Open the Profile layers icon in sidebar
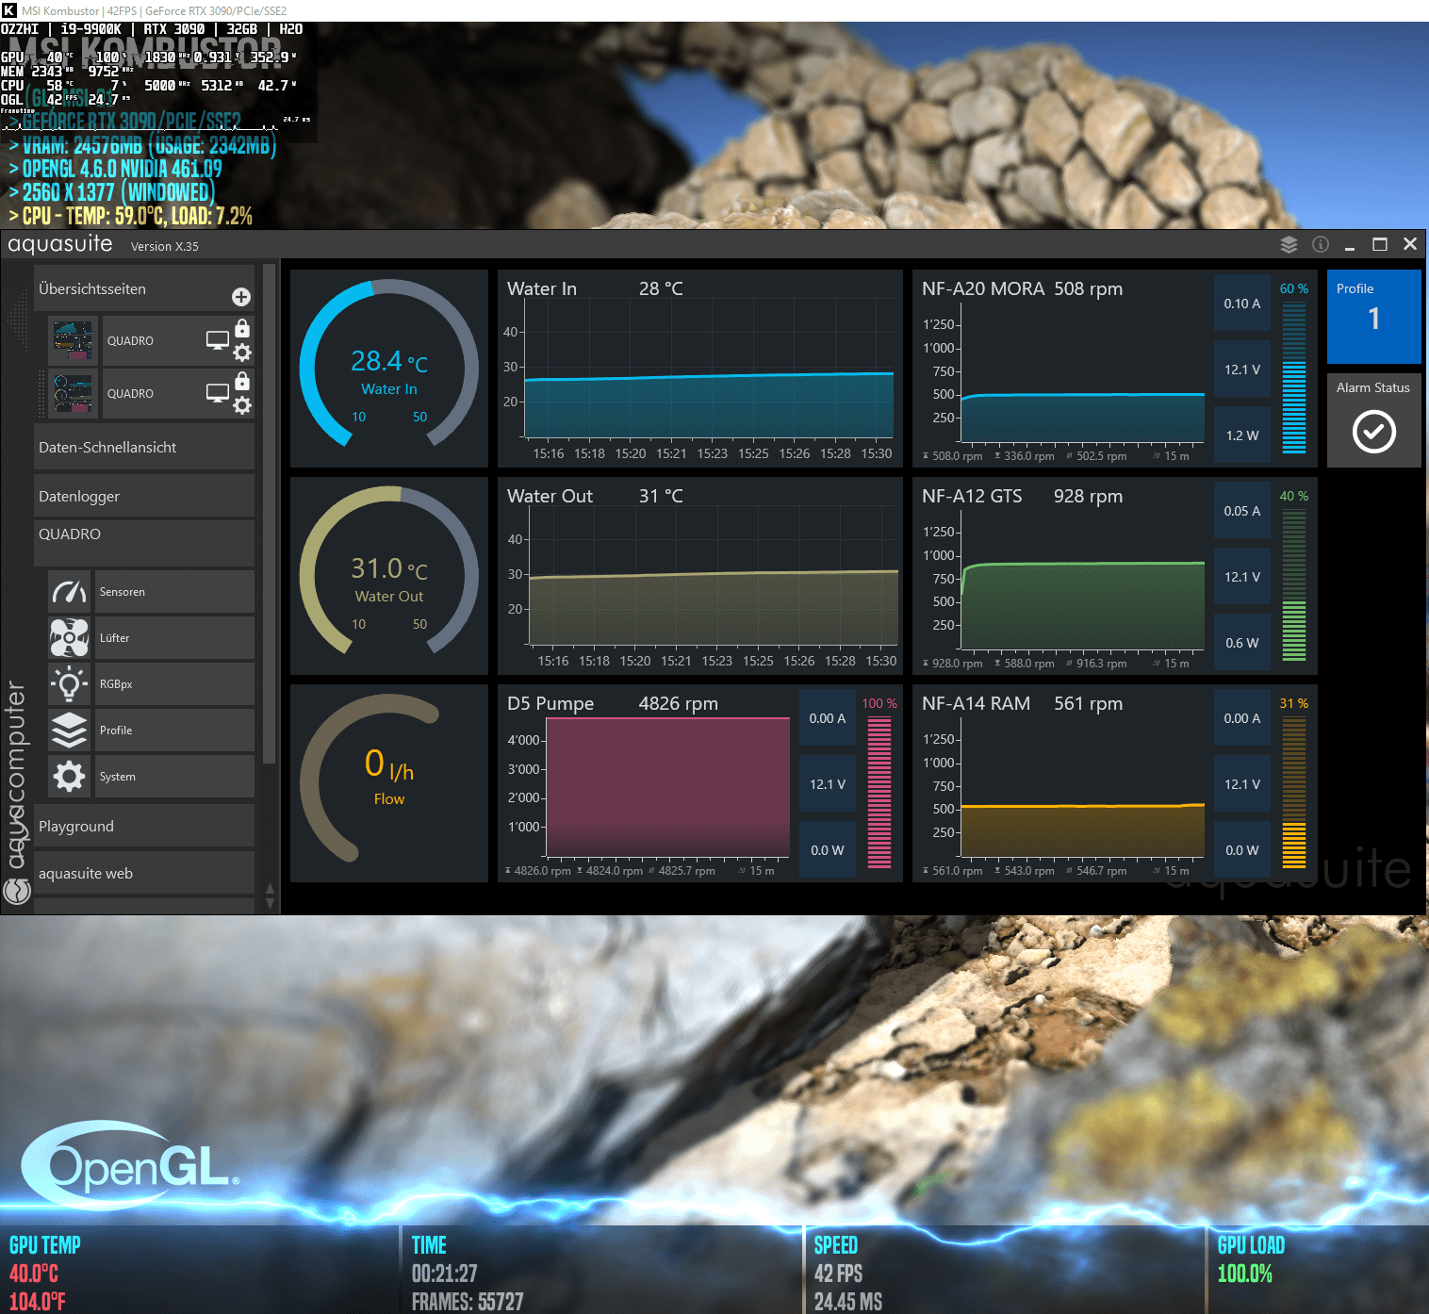The height and width of the screenshot is (1314, 1429). pyautogui.click(x=70, y=731)
